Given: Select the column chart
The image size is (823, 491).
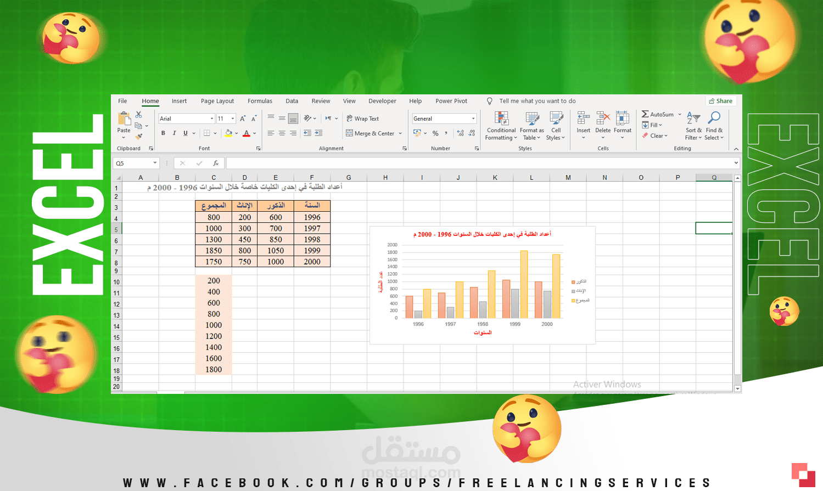Looking at the screenshot, I should coord(483,285).
